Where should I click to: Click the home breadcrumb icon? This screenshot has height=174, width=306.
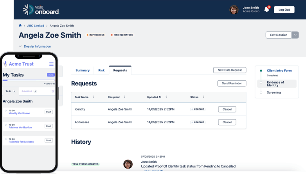[x=20, y=26]
